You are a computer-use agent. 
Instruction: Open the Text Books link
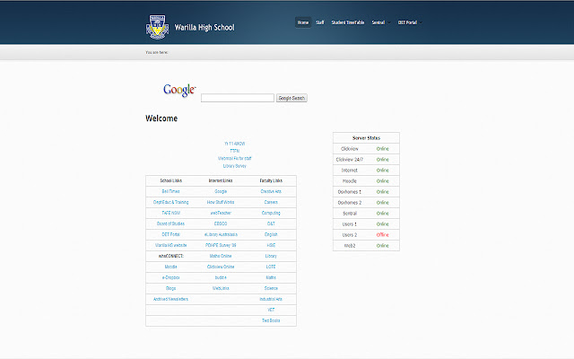point(271,320)
